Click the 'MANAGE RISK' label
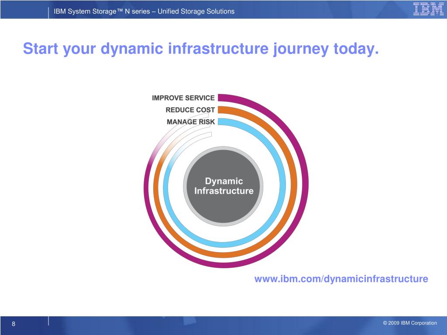 click(190, 122)
